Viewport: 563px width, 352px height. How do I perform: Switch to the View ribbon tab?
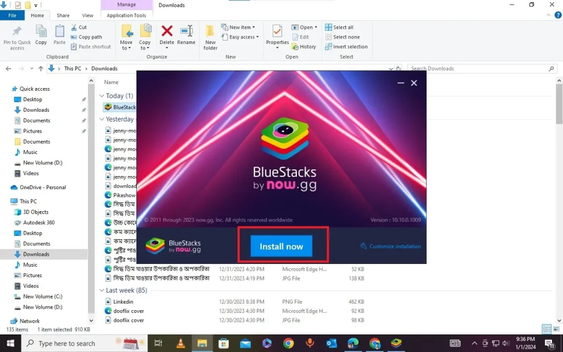pos(87,15)
